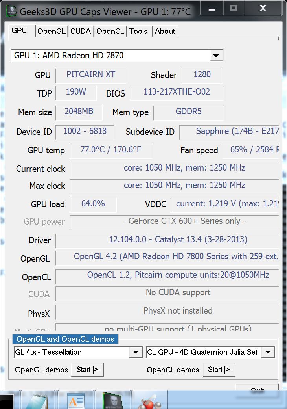Open the CUDA tab
This screenshot has width=287, height=409.
click(81, 31)
